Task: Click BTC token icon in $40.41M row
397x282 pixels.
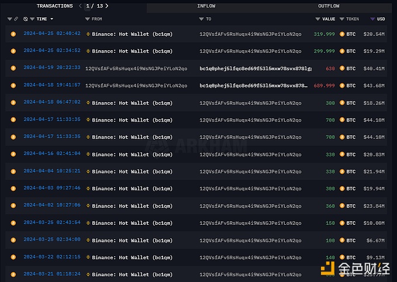Action: [x=342, y=68]
